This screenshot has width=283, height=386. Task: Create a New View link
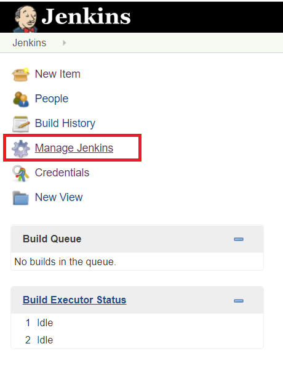tap(59, 197)
